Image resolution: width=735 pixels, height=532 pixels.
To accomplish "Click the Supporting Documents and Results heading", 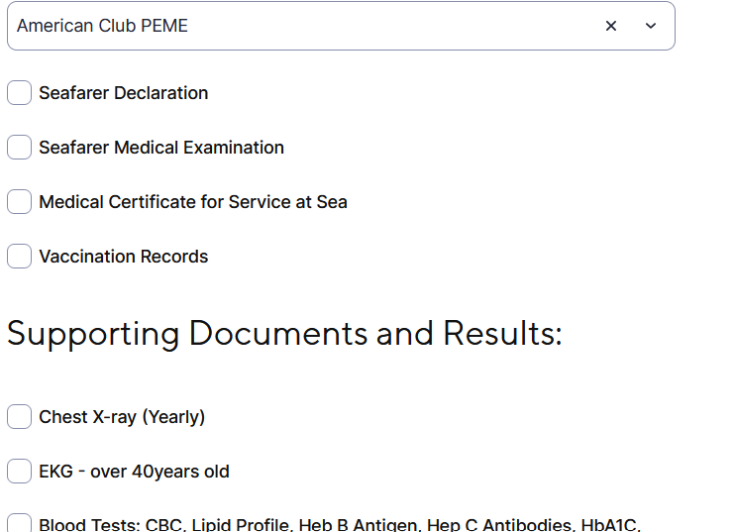I will tap(284, 334).
